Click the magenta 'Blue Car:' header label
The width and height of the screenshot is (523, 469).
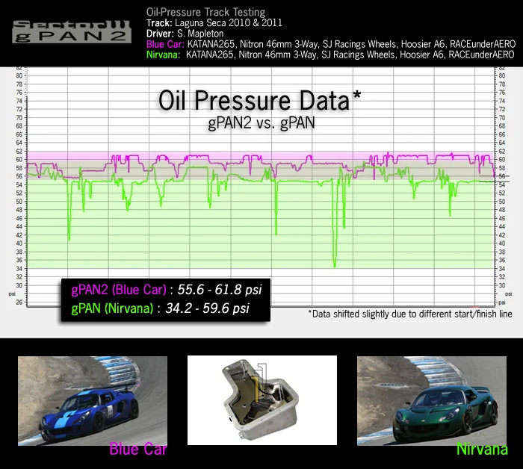[x=165, y=44]
